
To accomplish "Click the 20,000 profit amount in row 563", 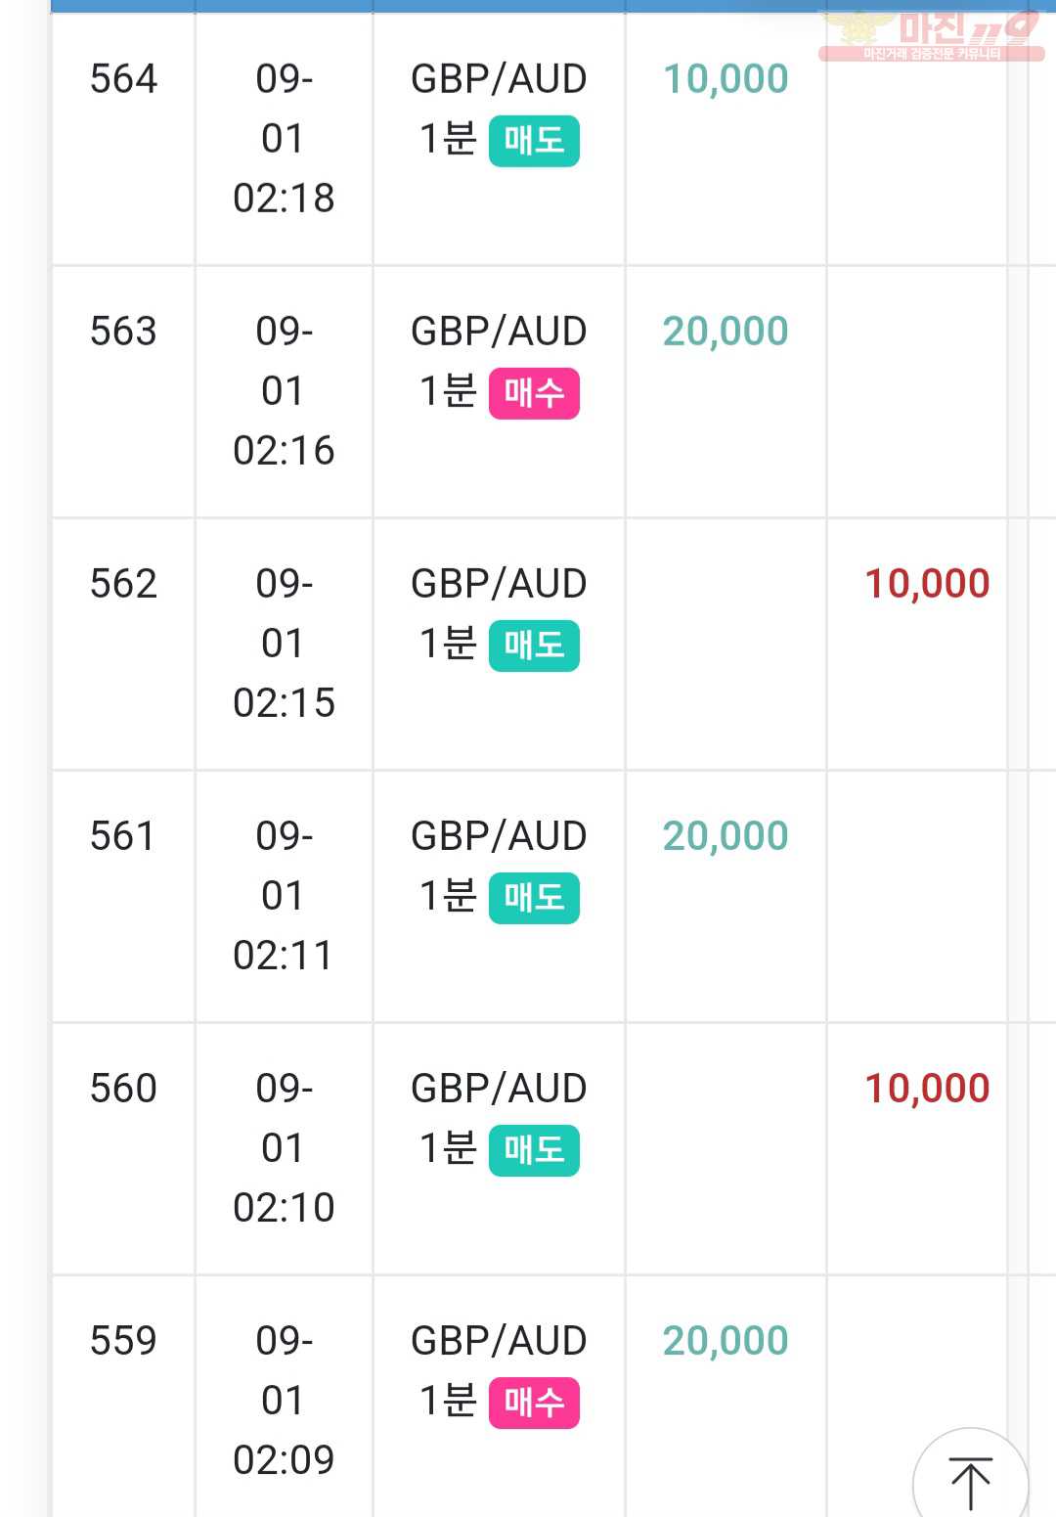I will point(726,332).
